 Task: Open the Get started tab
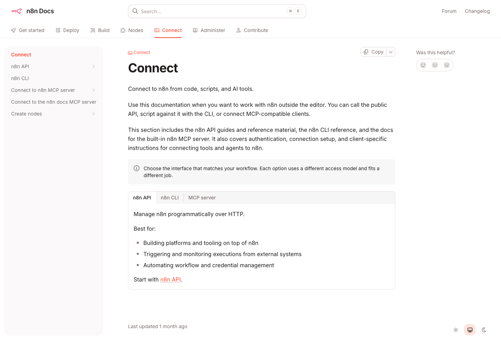point(28,30)
